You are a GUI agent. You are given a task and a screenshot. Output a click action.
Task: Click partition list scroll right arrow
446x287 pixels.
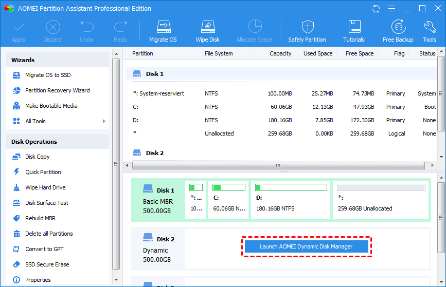432,165
